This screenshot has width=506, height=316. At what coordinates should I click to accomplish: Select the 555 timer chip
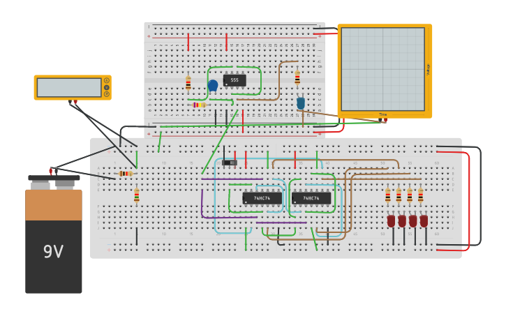tap(235, 80)
